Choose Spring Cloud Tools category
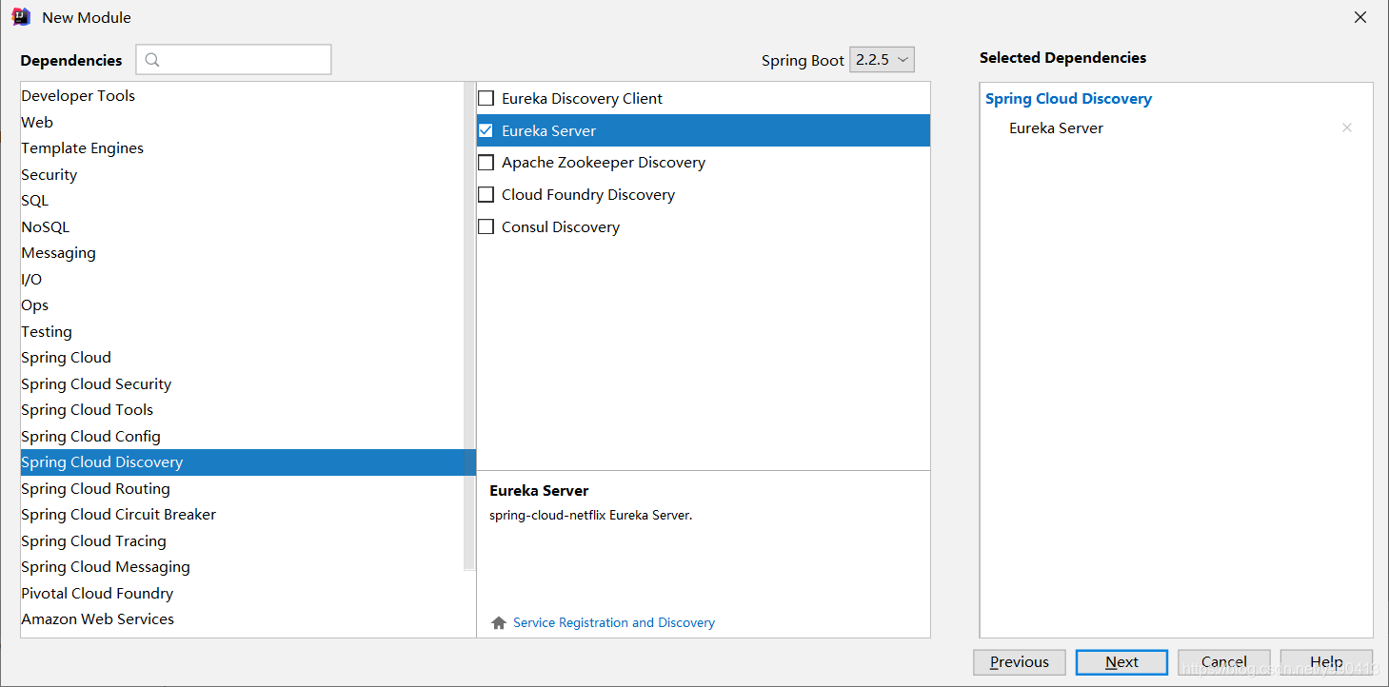The width and height of the screenshot is (1389, 687). coord(242,410)
